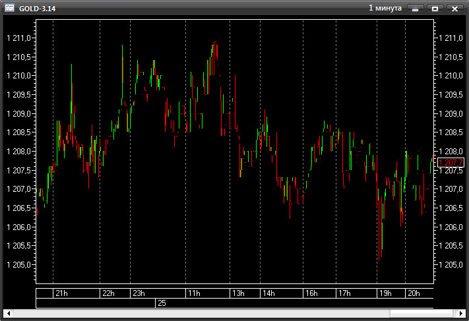Click right price axis label 1 210,0
This screenshot has width=469, height=321.
pos(451,76)
